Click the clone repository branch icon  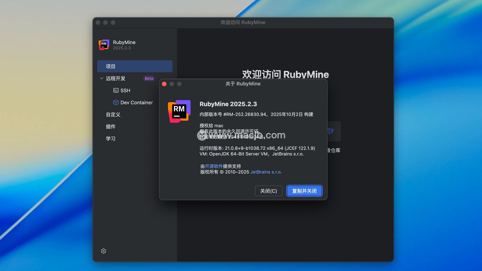point(331,131)
